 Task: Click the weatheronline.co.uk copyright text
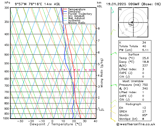click(x=136, y=124)
